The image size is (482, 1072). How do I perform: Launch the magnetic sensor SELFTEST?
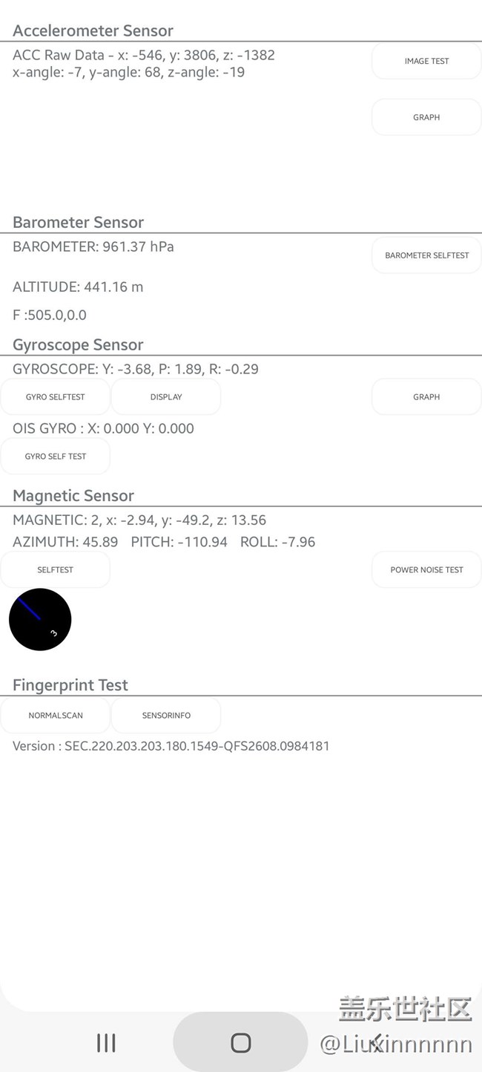[x=56, y=570]
